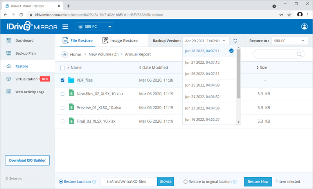Image resolution: width=313 pixels, height=189 pixels.
Task: Open the hamburger menu icon
Action: 65,27
